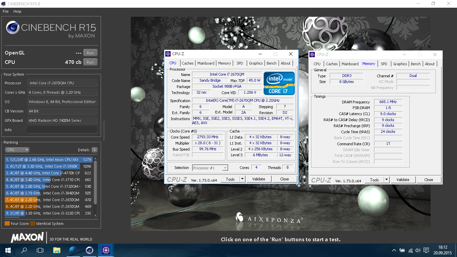Click CPU-Z title icon of left window
This screenshot has width=457, height=257.
click(x=168, y=54)
